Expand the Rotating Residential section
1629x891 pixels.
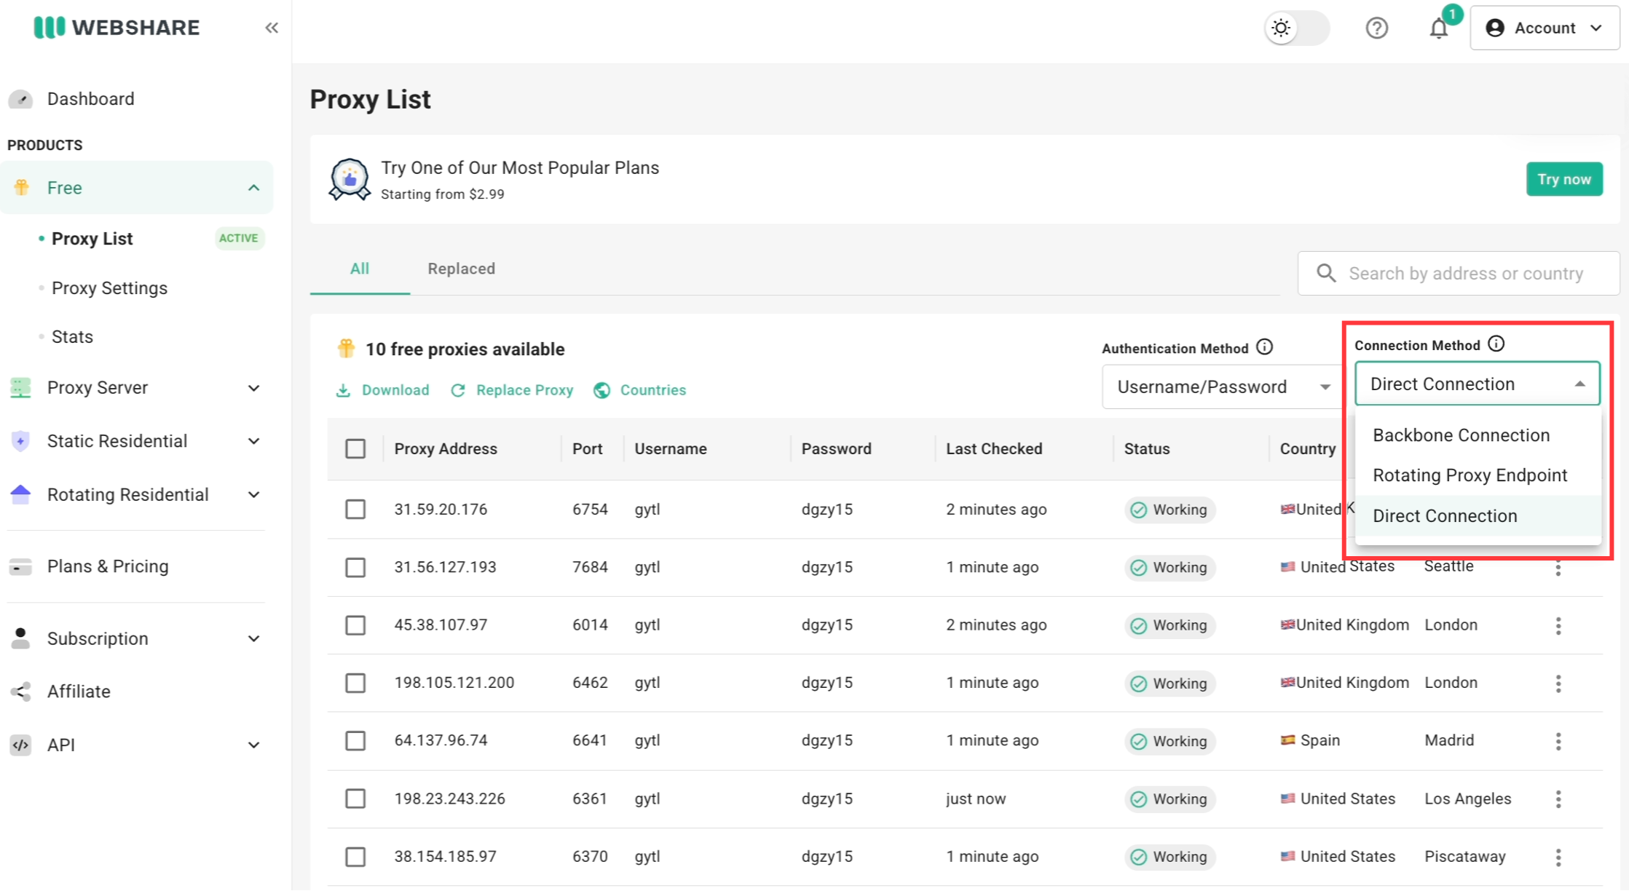click(x=253, y=495)
